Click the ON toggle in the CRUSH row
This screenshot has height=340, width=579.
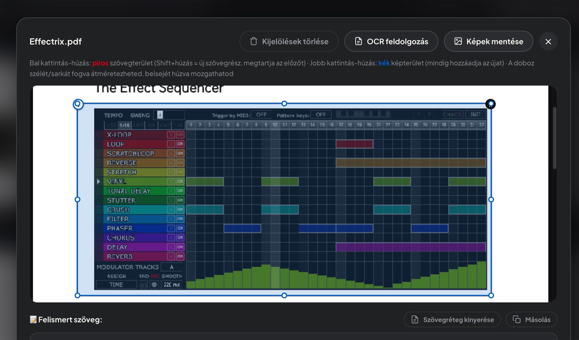180,209
